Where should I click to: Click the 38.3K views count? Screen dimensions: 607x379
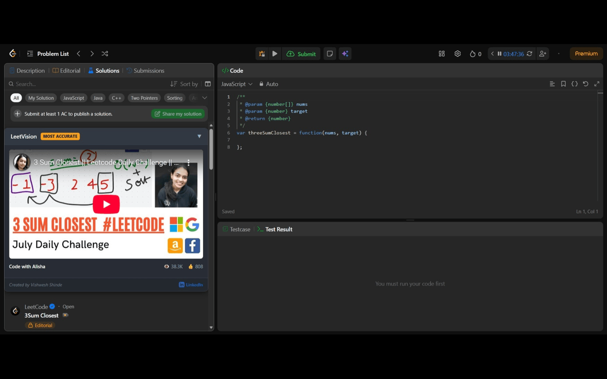click(x=174, y=267)
